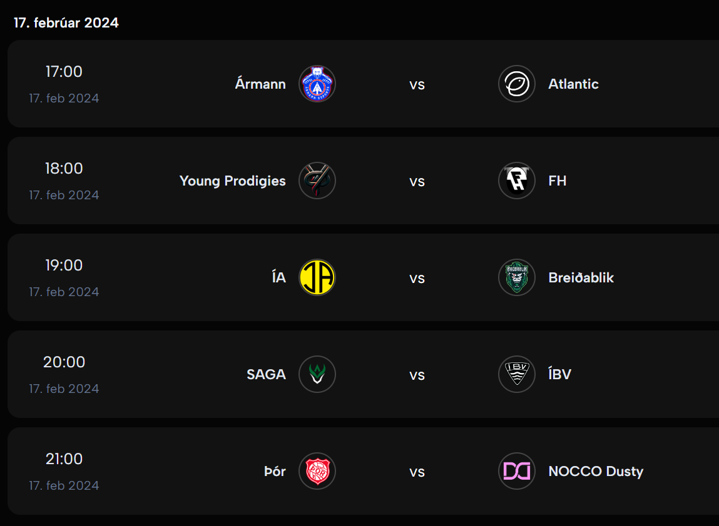Open the Ármann team name link

click(x=260, y=84)
